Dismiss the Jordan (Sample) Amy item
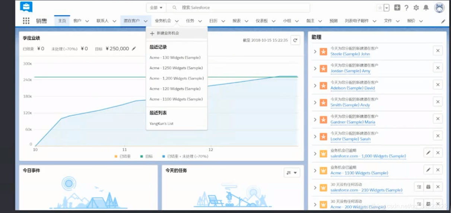Image resolution: width=451 pixels, height=213 pixels. click(x=438, y=67)
